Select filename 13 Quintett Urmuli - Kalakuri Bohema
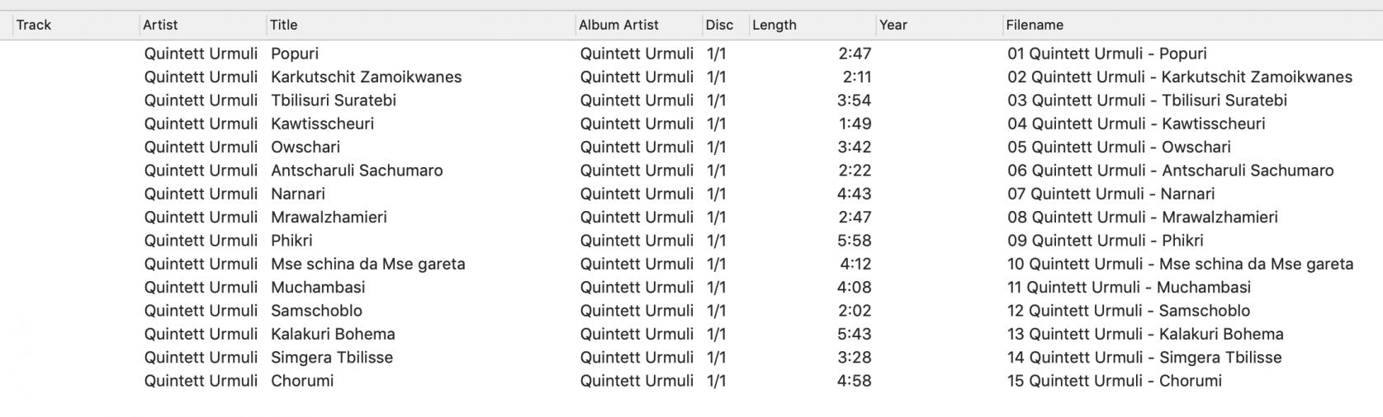 [x=1145, y=334]
